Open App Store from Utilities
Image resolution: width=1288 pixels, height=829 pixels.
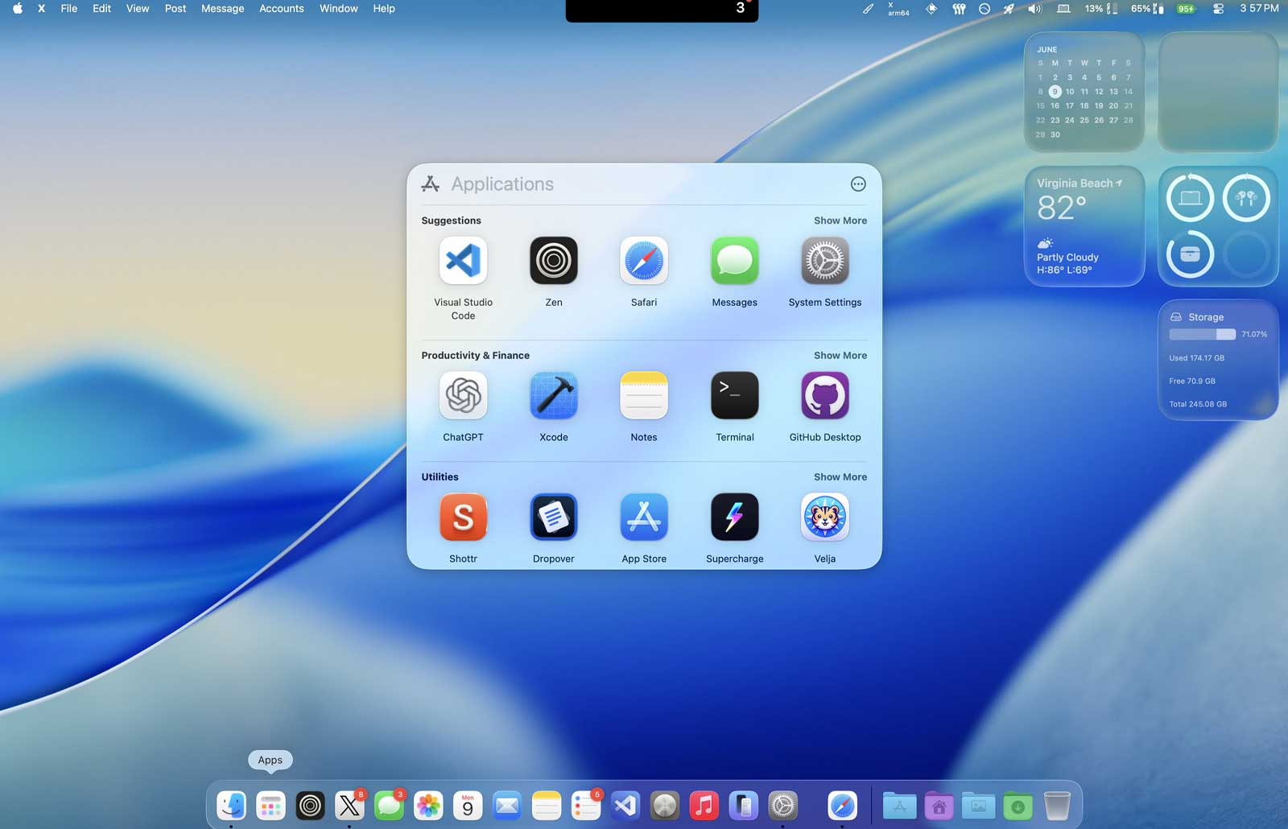point(644,517)
